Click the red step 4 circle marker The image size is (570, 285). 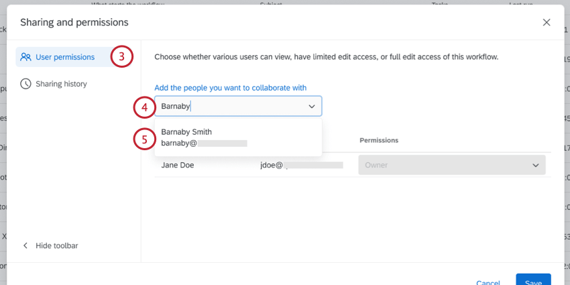(x=144, y=106)
